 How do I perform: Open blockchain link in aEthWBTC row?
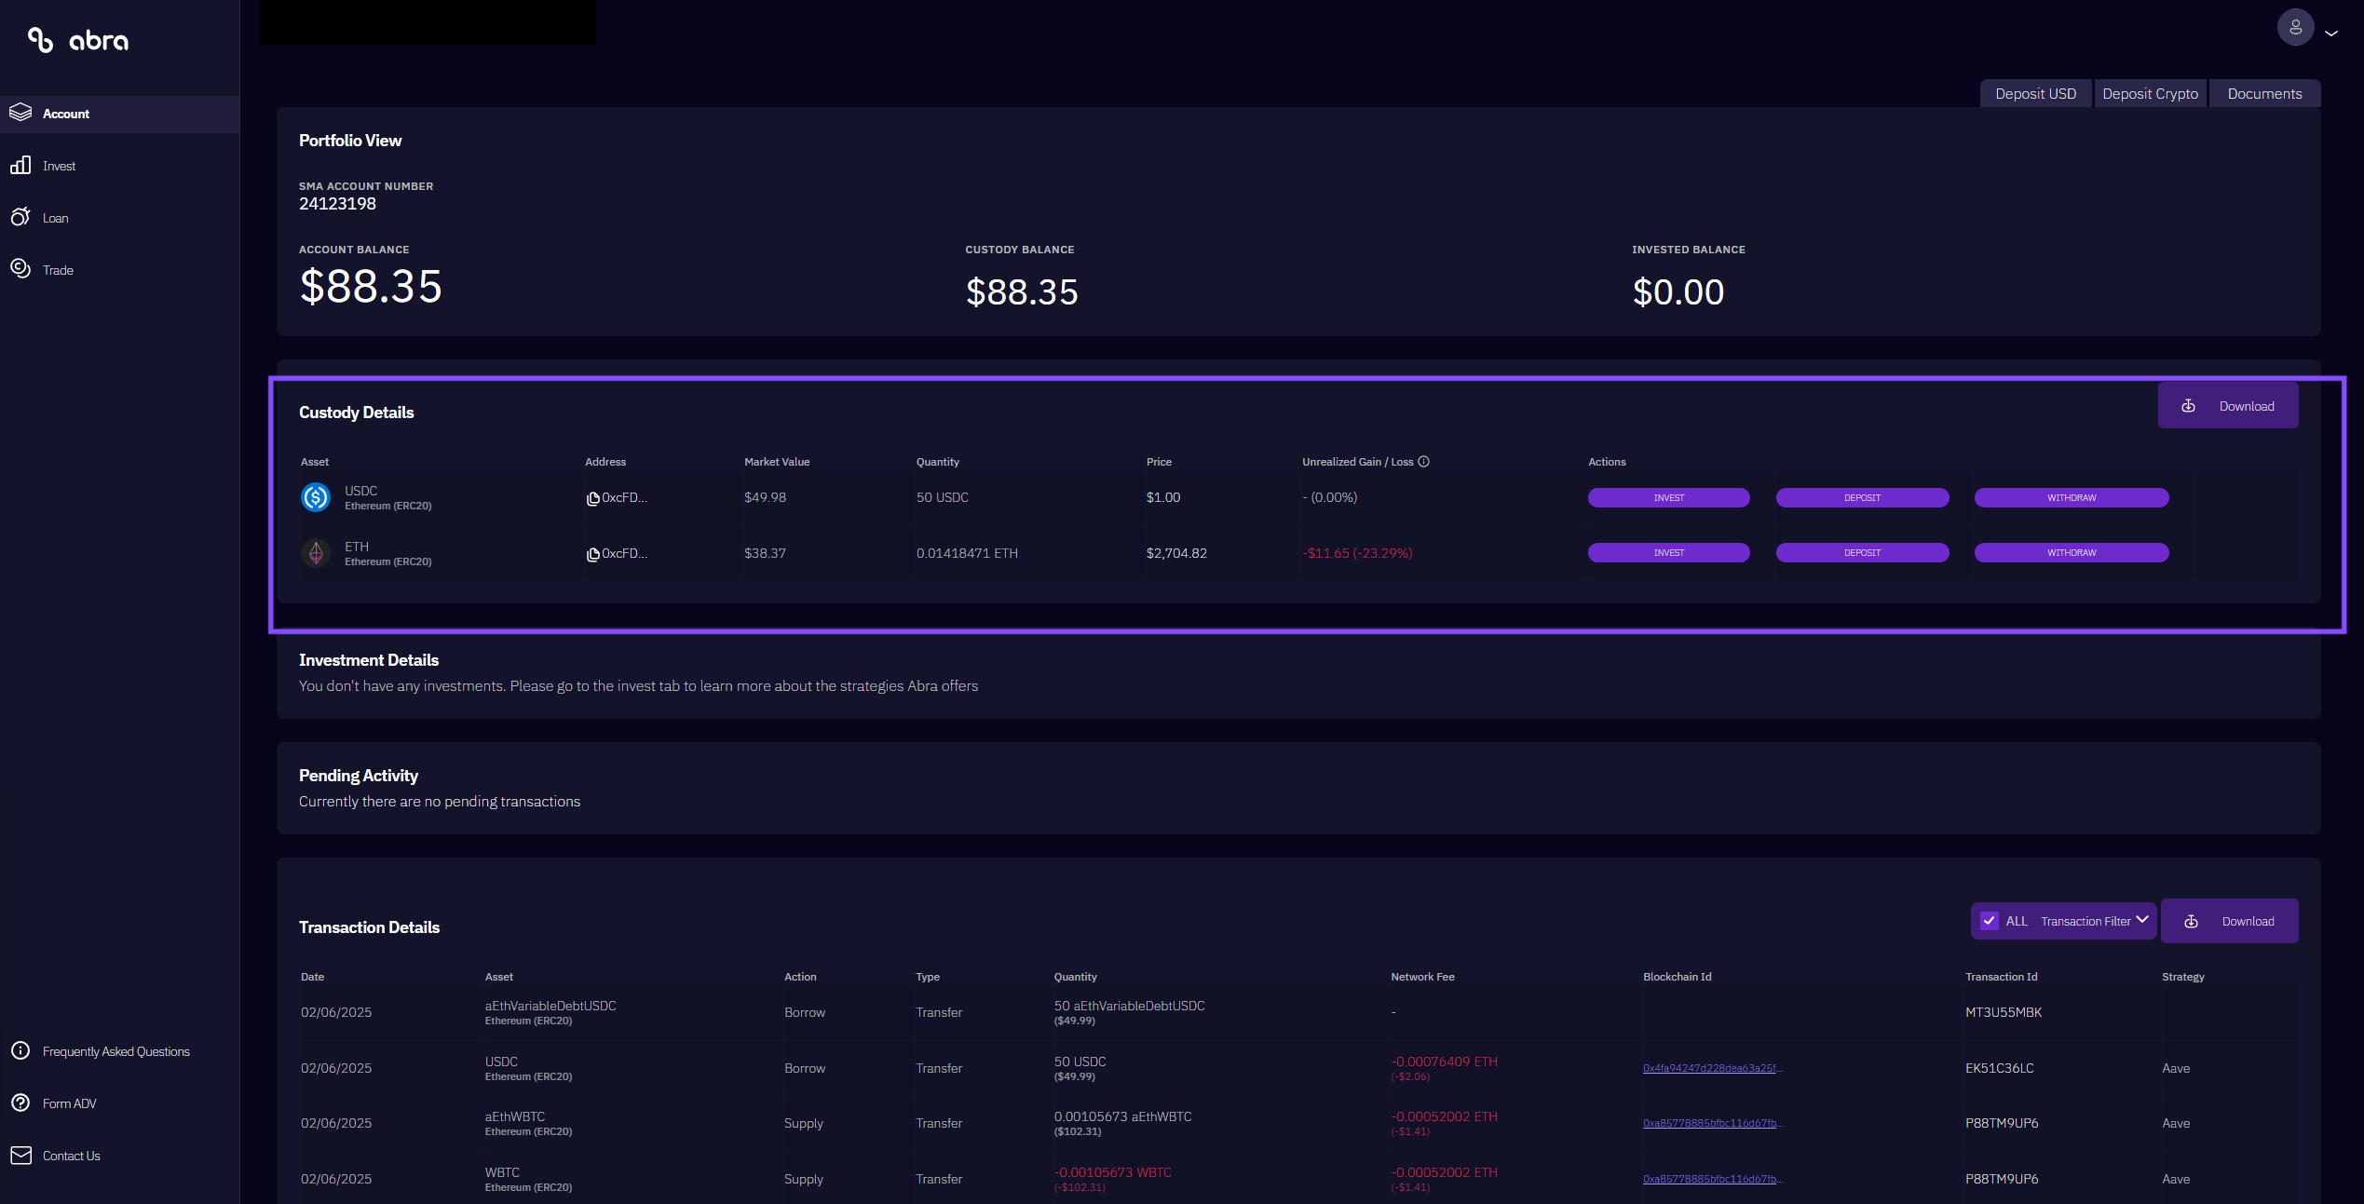click(1712, 1123)
